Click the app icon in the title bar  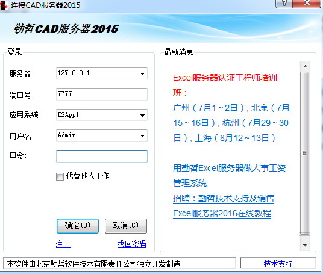tap(3, 5)
